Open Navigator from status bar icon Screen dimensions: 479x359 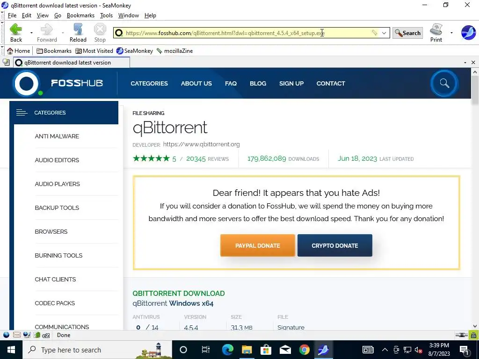[x=7, y=335]
